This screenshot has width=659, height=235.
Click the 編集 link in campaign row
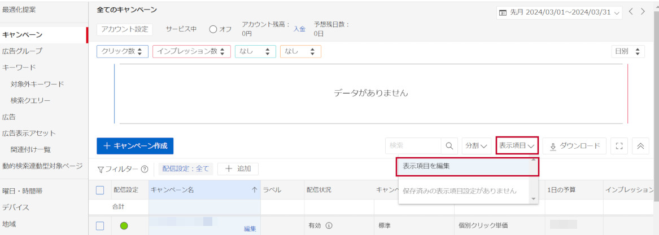(250, 229)
